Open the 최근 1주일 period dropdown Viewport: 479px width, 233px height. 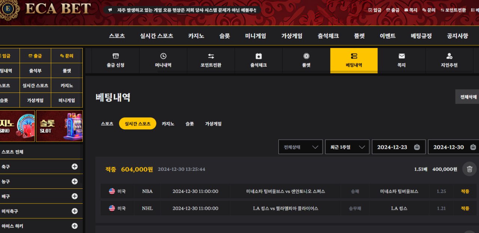tap(347, 147)
